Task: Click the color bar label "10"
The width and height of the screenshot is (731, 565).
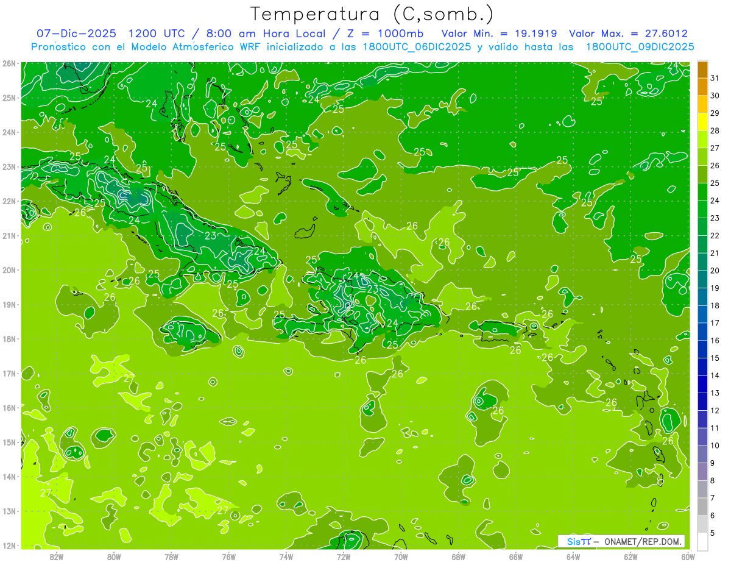Action: pos(715,446)
